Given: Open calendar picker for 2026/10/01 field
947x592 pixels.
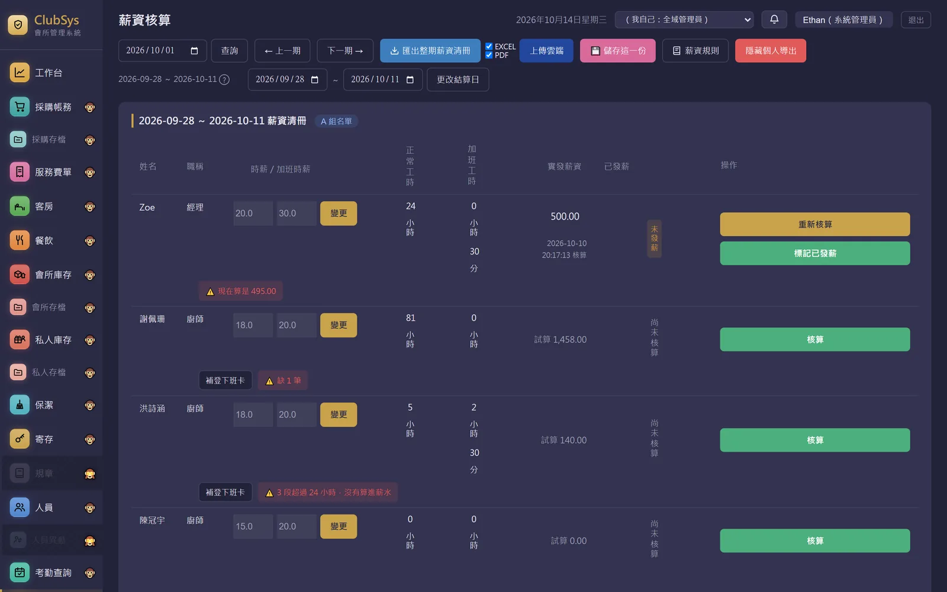Looking at the screenshot, I should click(194, 50).
